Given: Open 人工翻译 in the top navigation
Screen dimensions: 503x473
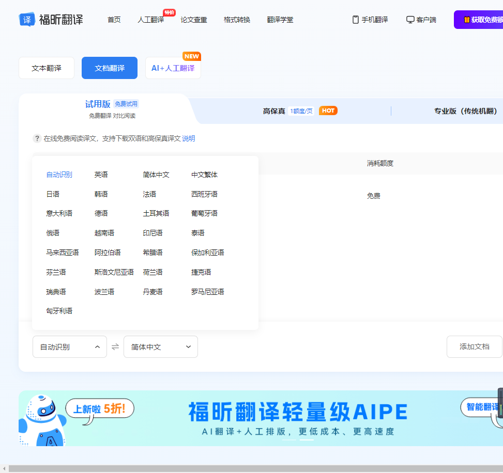Looking at the screenshot, I should point(151,20).
